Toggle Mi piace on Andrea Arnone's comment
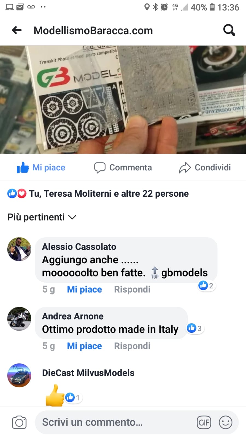 84,346
